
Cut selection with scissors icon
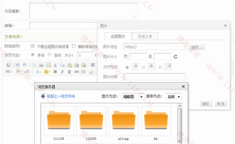pos(55,65)
